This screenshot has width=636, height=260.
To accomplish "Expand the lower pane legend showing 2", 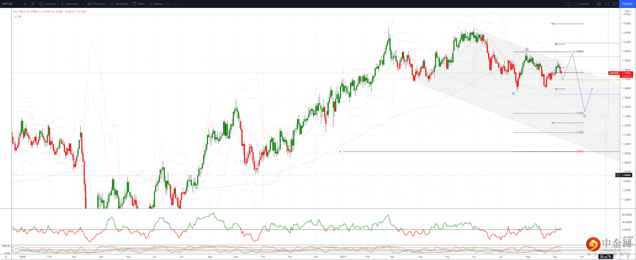I will 17,249.
